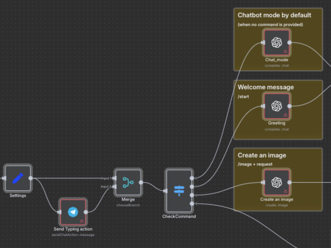Click the Chat_mode node input connector
The height and width of the screenshot is (248, 331).
(x=263, y=43)
